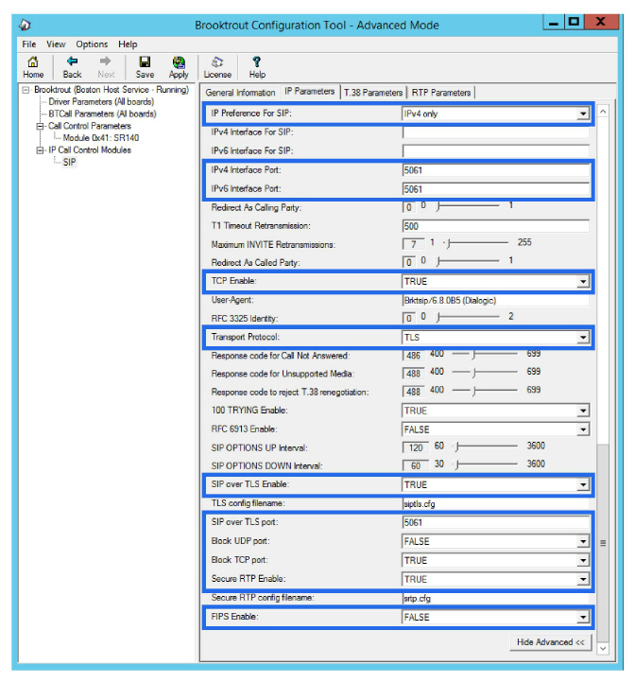Click the Hide Advanced button
Viewport: 635px width, 683px height.
550,642
